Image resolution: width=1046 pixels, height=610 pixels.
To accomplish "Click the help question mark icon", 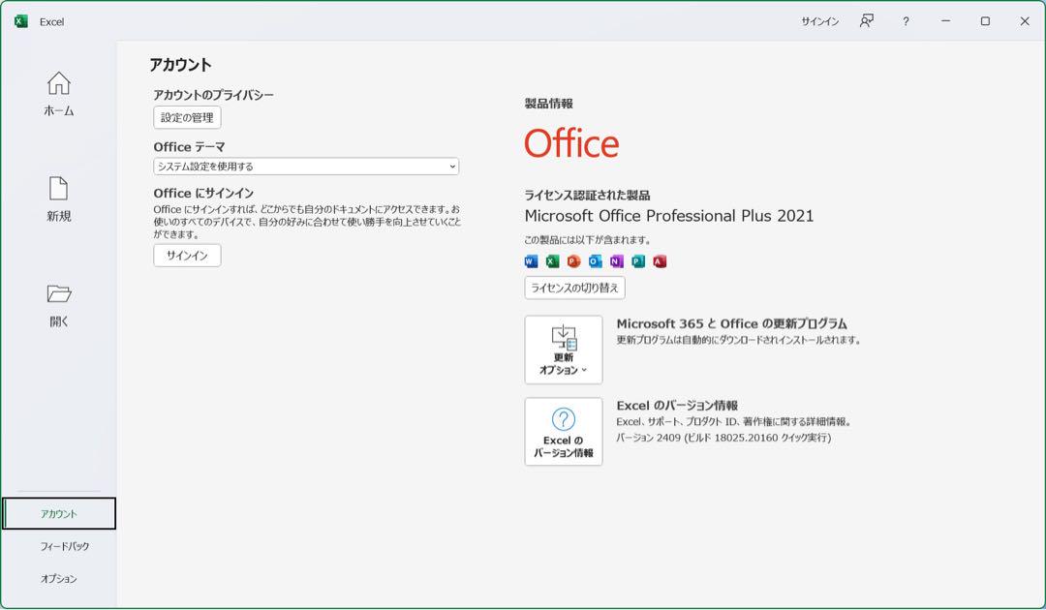I will [906, 21].
